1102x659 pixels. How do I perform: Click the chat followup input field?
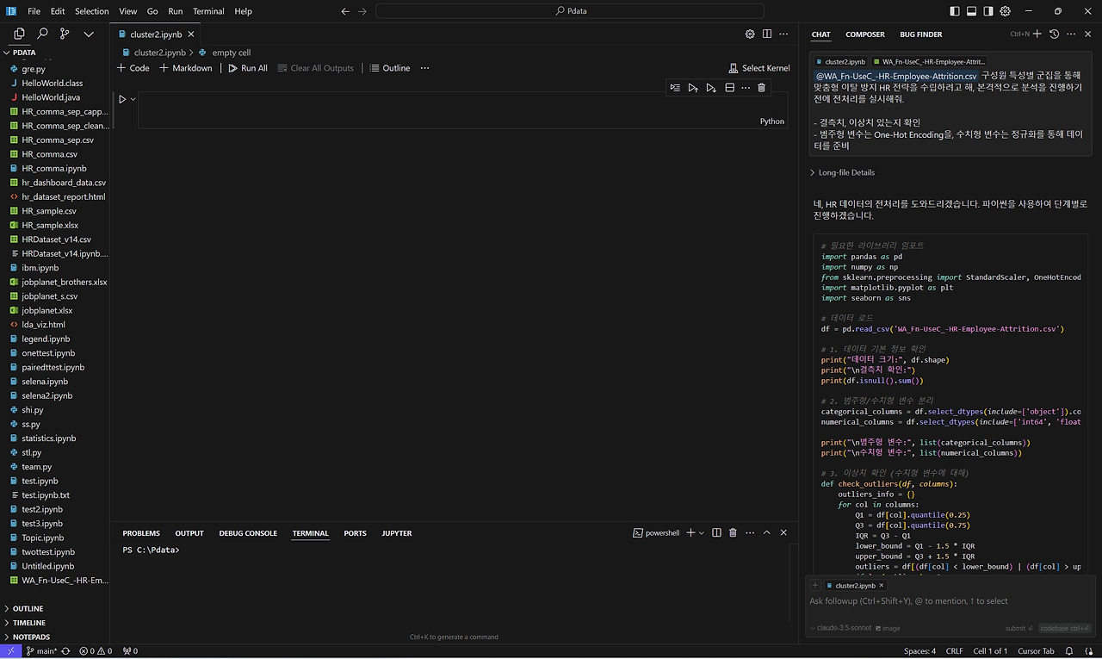click(950, 601)
